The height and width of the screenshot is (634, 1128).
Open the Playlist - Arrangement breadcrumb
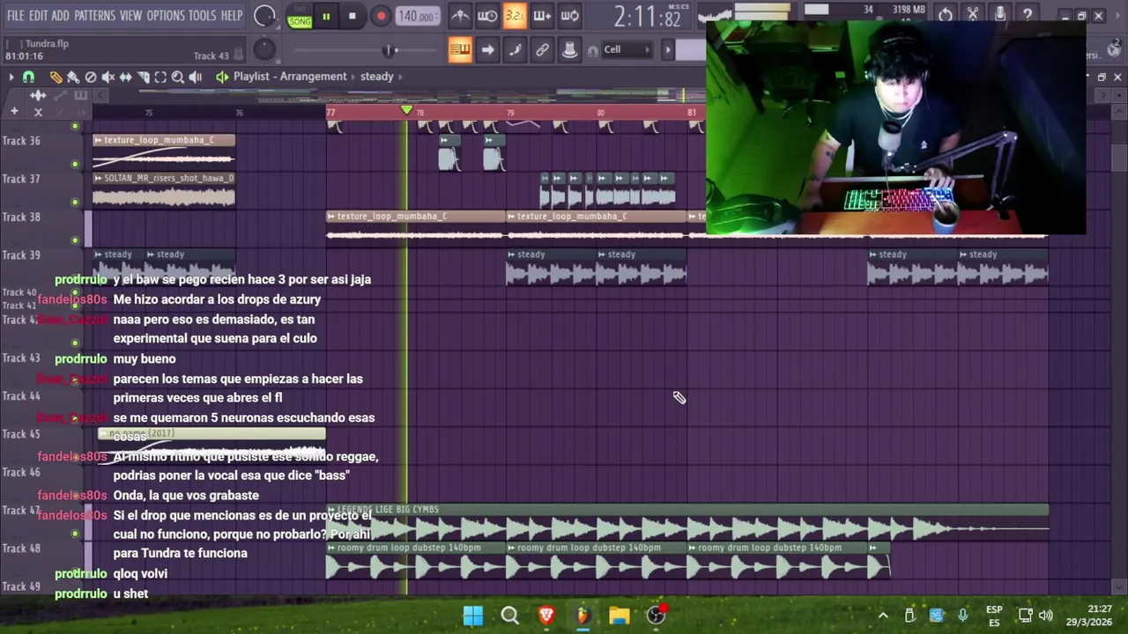coord(290,77)
